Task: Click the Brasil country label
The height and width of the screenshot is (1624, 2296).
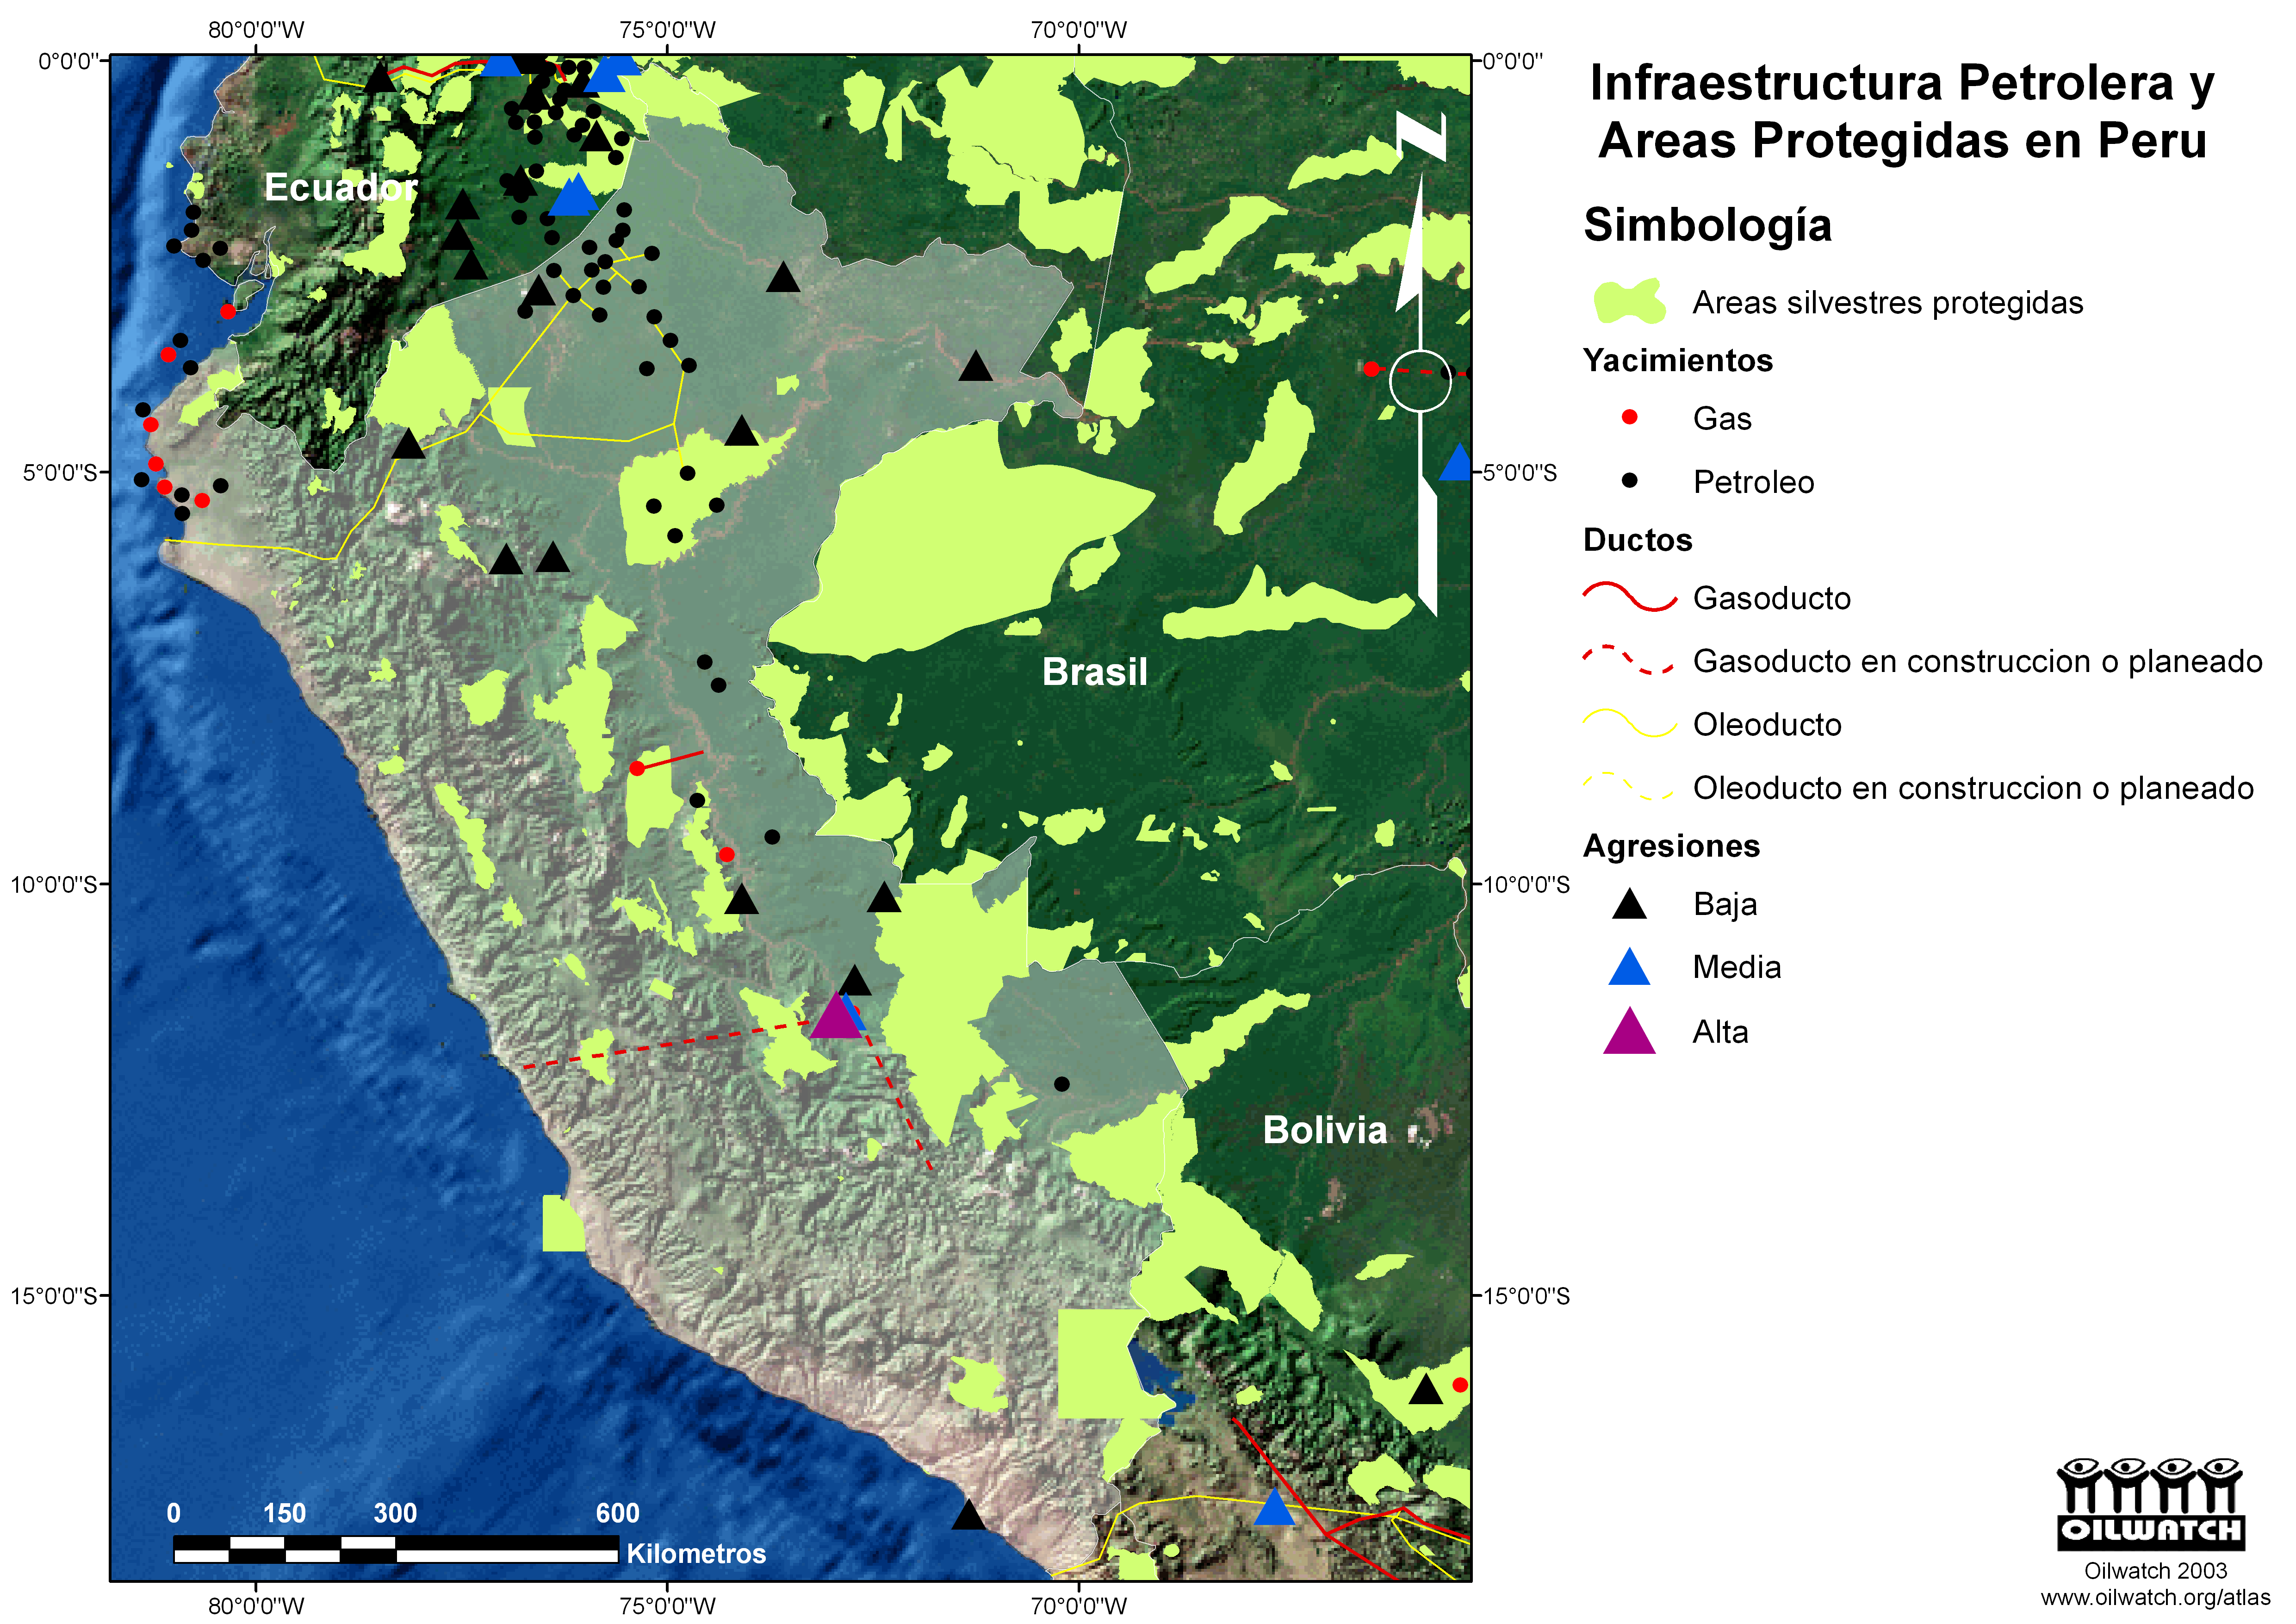Action: (1094, 672)
